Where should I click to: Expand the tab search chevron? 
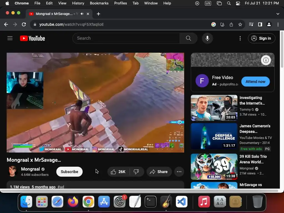pos(278,14)
